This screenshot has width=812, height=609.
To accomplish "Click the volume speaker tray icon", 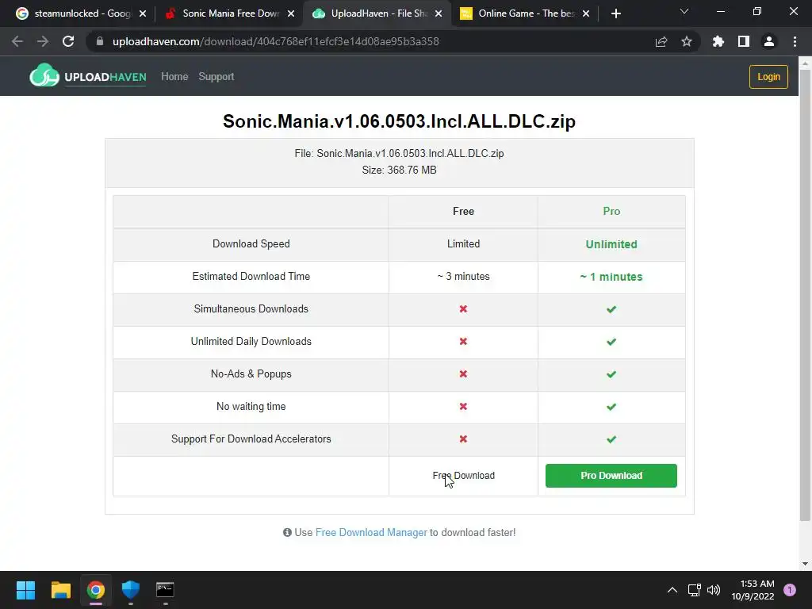I will 714,590.
